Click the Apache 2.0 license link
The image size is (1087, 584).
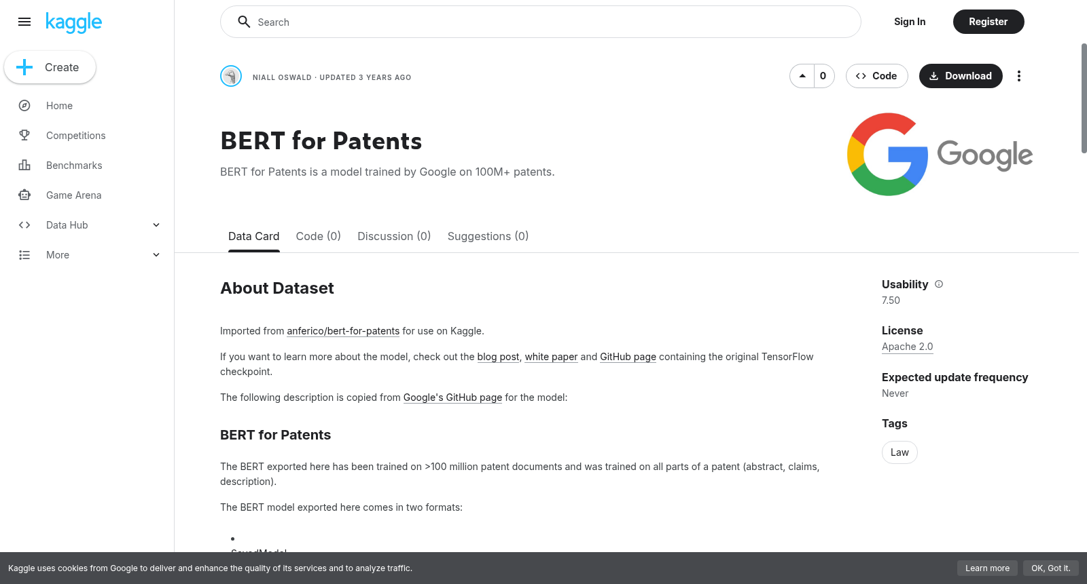[x=907, y=347]
